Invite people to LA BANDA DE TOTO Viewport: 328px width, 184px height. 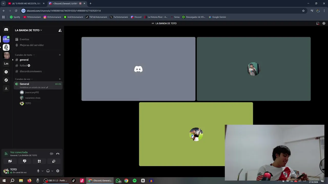click(x=60, y=30)
